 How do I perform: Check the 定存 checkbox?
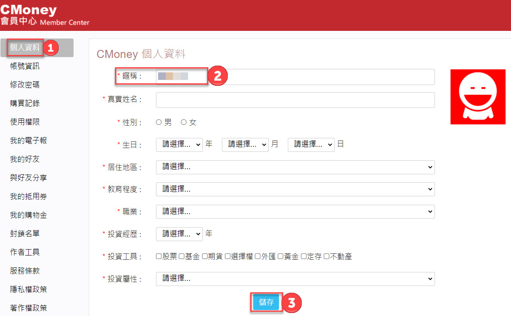(303, 256)
